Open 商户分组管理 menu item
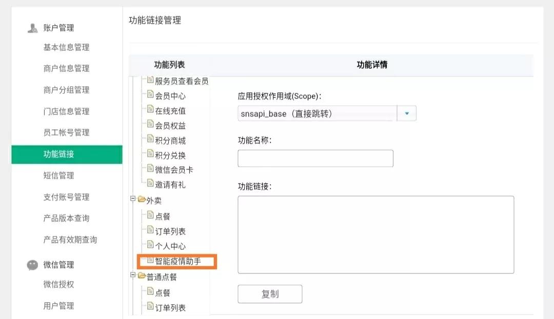The image size is (554, 319). [66, 90]
